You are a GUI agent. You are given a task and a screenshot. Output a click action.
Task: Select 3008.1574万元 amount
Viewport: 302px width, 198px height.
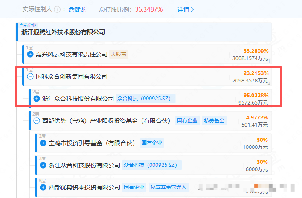tap(250, 58)
